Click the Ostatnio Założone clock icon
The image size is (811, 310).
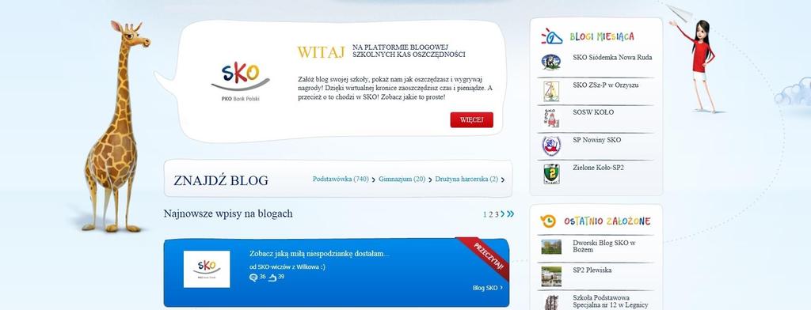click(548, 221)
